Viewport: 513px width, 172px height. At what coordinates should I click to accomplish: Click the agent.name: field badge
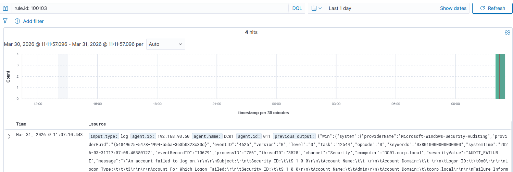pos(207,136)
